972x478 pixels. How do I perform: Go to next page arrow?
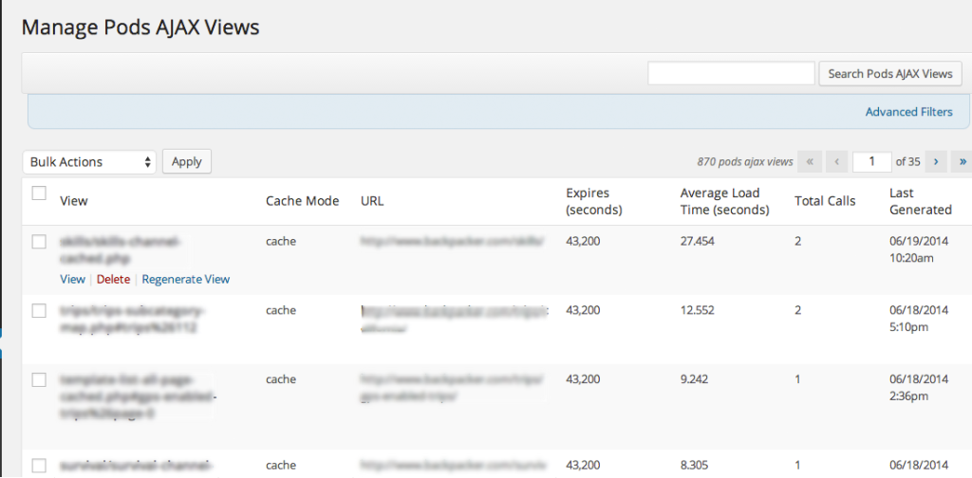[936, 161]
